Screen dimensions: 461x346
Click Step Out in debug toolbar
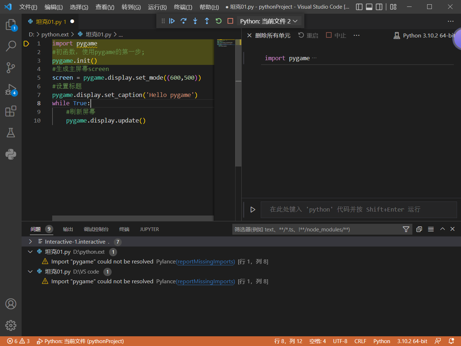(x=207, y=21)
